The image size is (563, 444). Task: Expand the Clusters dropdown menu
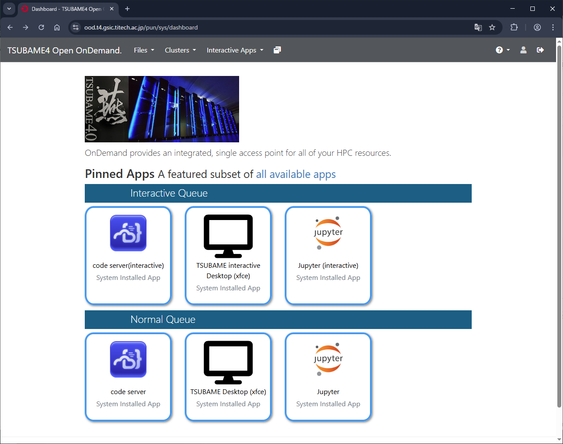click(x=180, y=50)
